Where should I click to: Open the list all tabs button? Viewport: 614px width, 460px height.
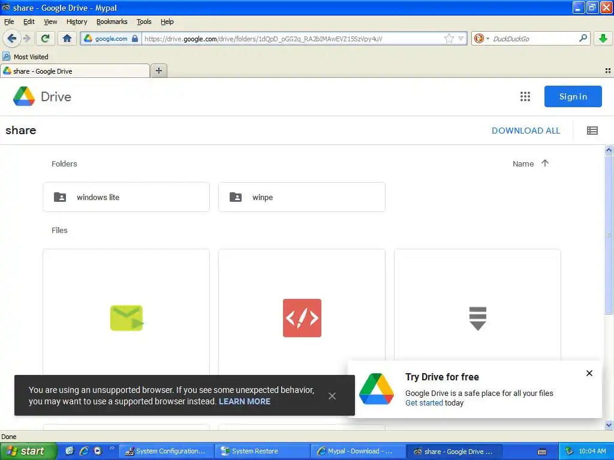608,71
